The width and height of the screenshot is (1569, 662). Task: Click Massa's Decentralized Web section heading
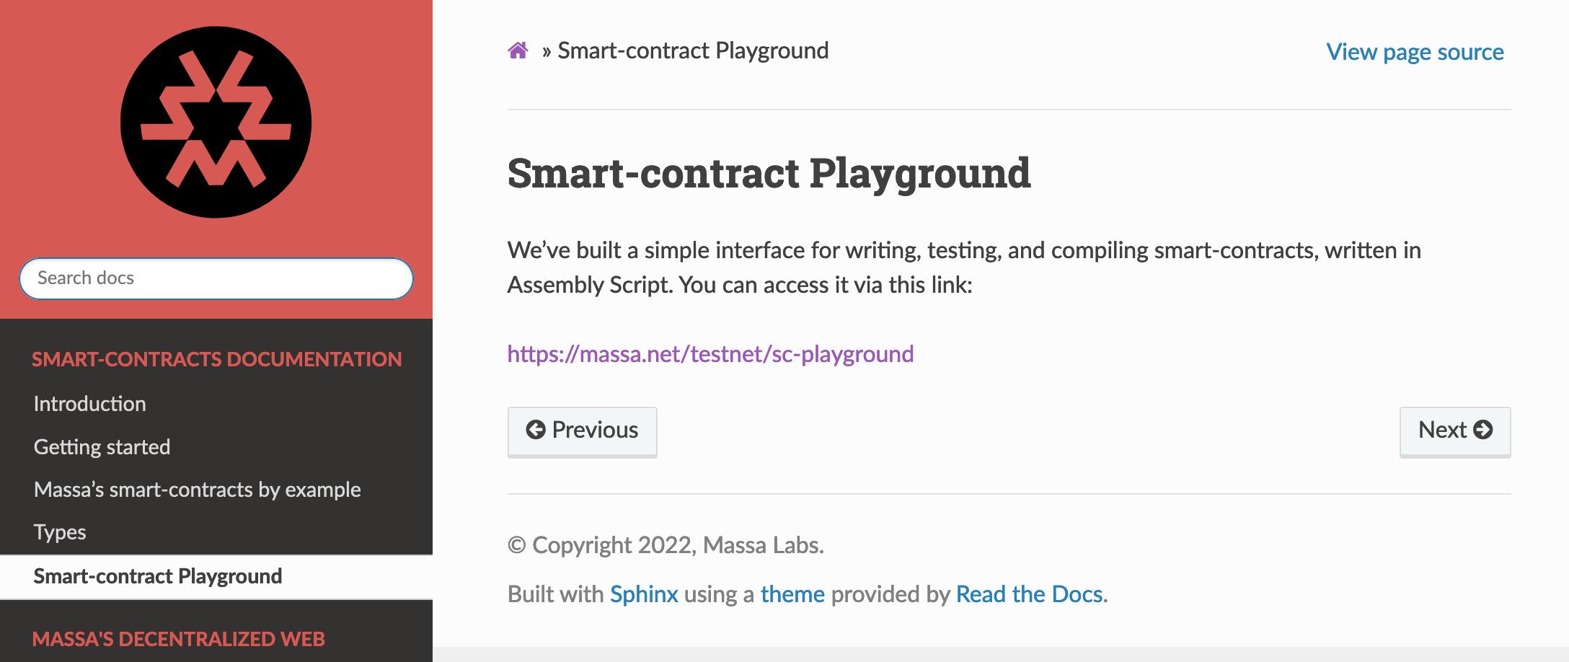(x=178, y=639)
